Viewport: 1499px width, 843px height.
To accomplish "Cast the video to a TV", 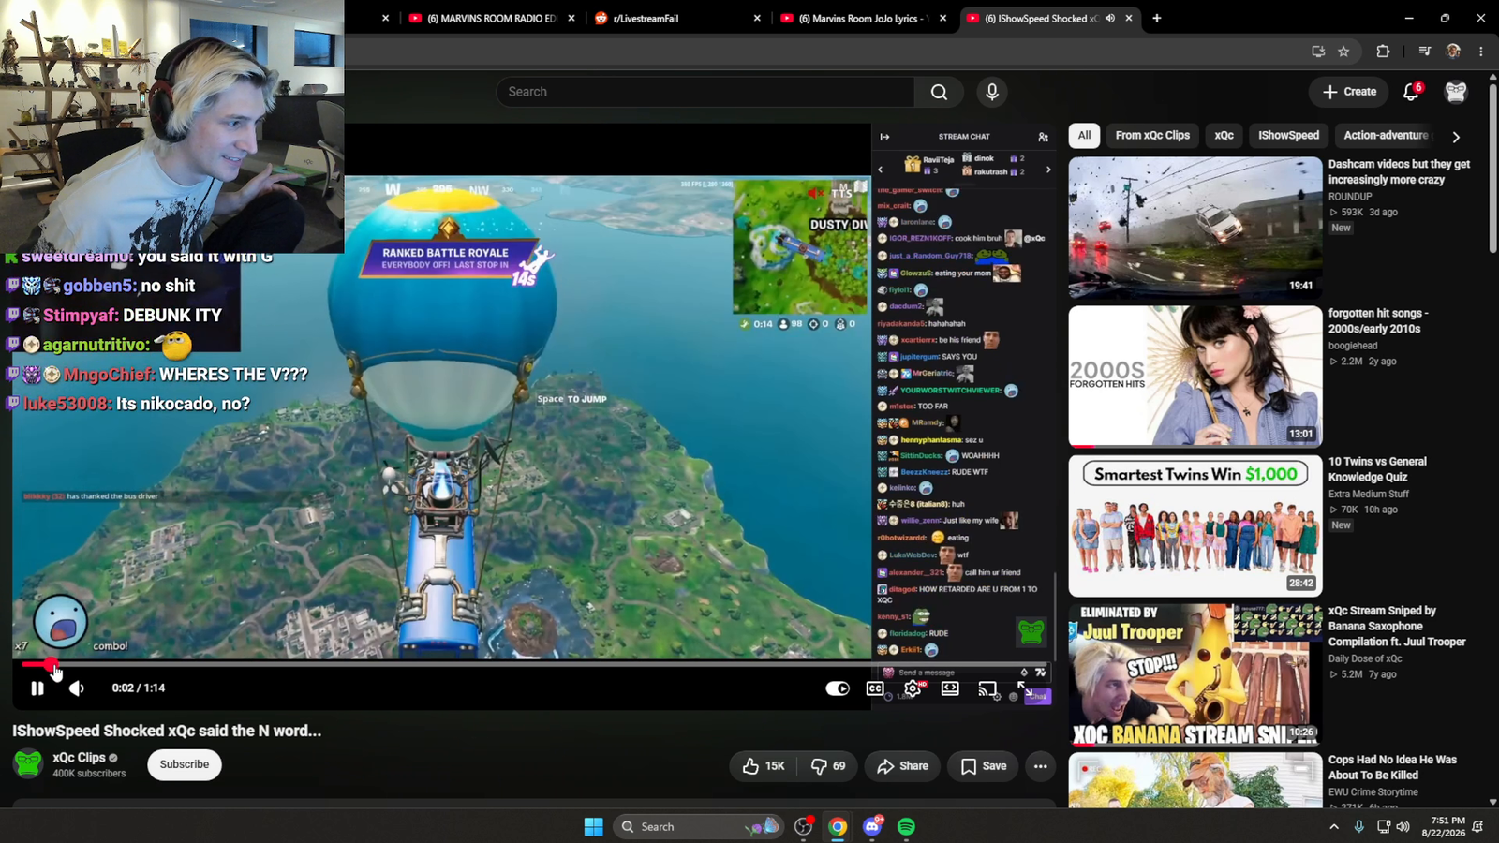I will pyautogui.click(x=987, y=688).
